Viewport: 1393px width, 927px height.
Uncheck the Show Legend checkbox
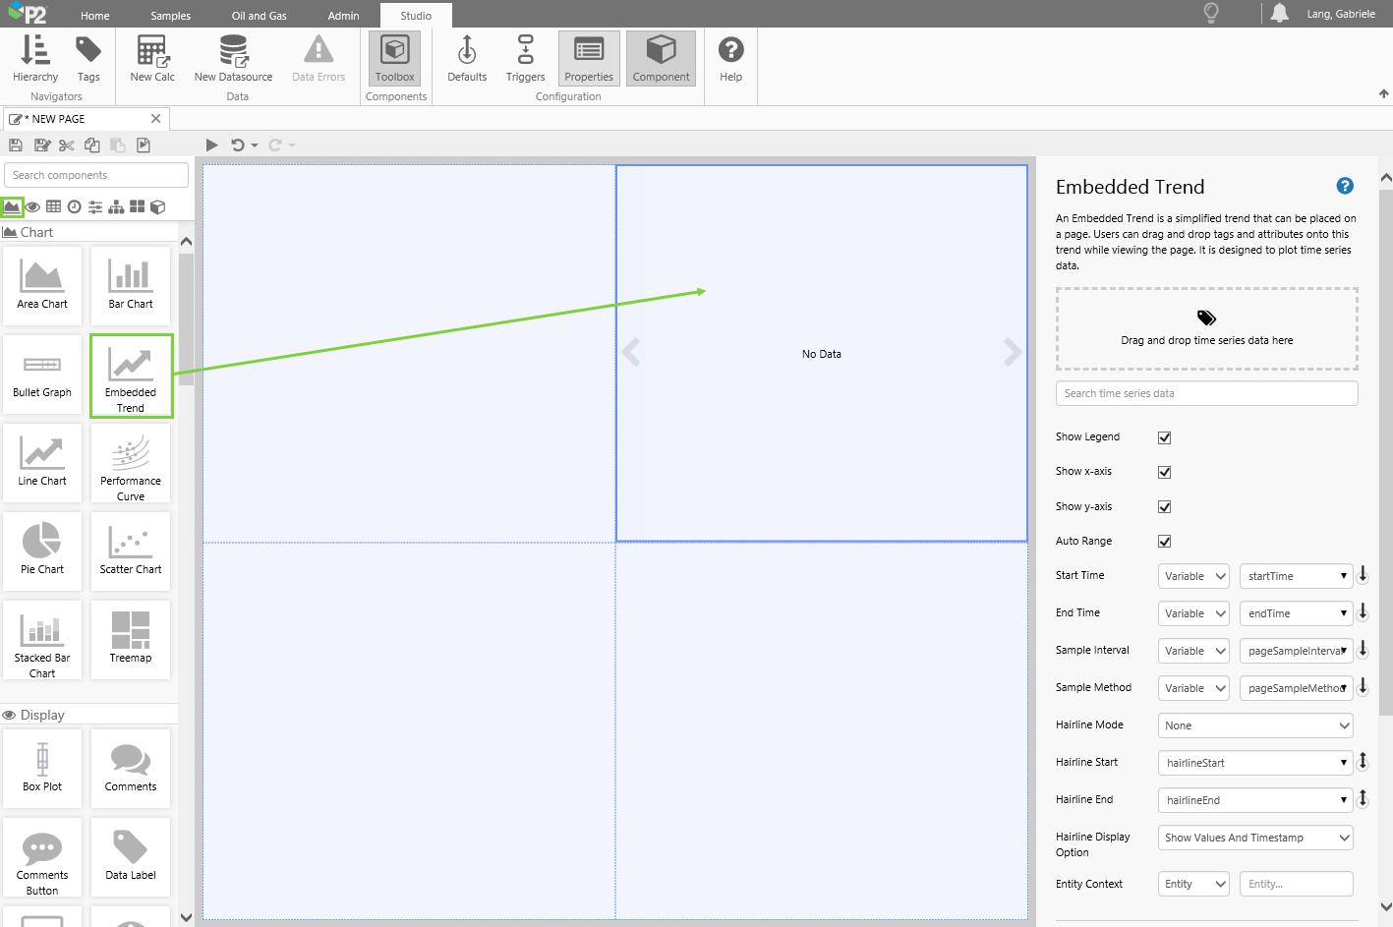point(1164,437)
